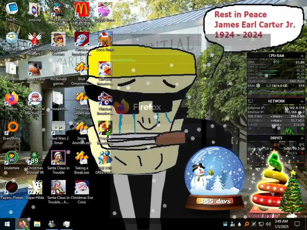307x230 pixels.
Task: Open the fourth taskbar app beside Messenger
Action: click(66, 224)
